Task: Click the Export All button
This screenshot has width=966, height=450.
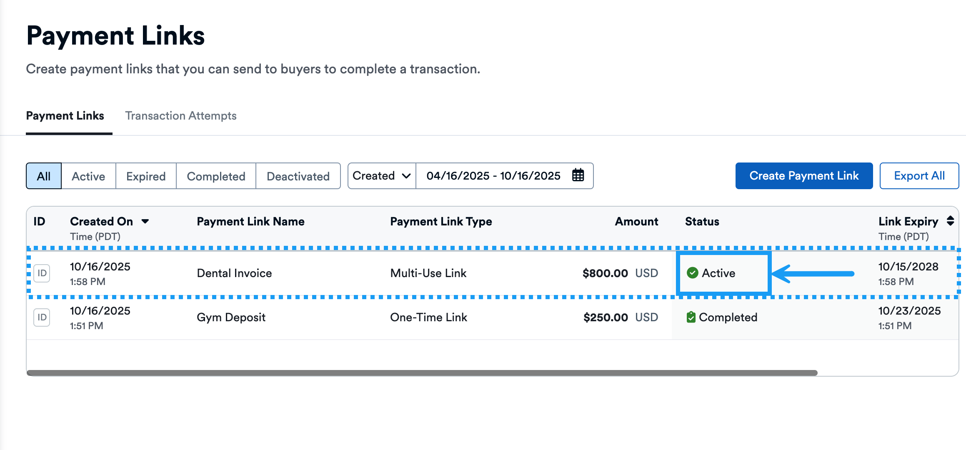Action: 919,176
